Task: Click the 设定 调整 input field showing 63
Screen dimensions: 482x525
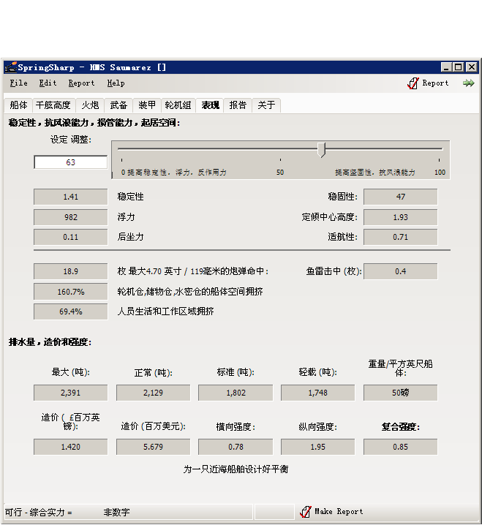Action: [x=70, y=162]
